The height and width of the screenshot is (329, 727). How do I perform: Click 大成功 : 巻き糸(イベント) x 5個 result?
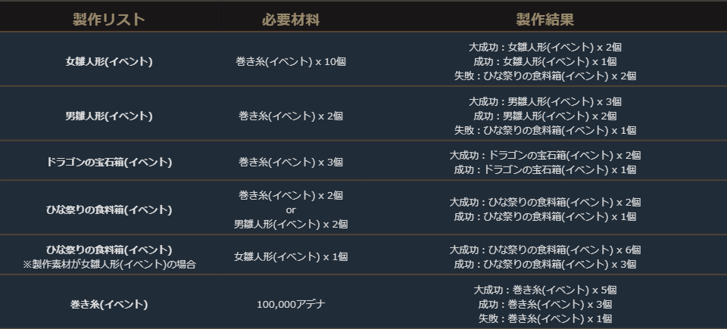point(544,290)
